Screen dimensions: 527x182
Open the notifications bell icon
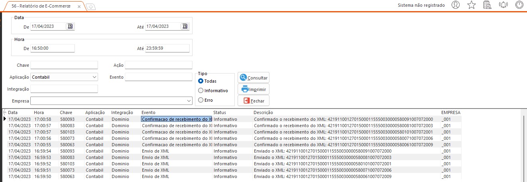coord(503,5)
